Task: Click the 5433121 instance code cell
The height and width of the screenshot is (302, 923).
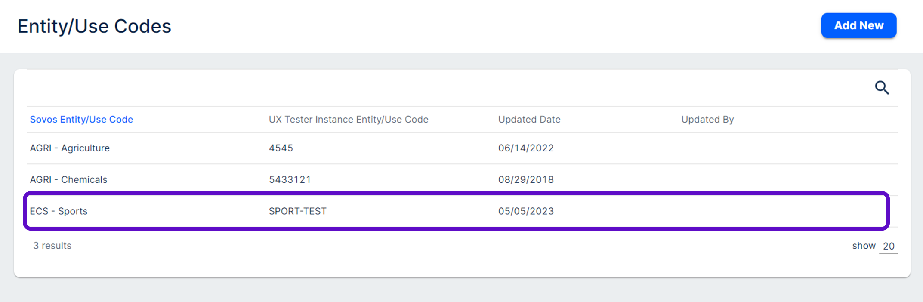Action: [x=290, y=179]
